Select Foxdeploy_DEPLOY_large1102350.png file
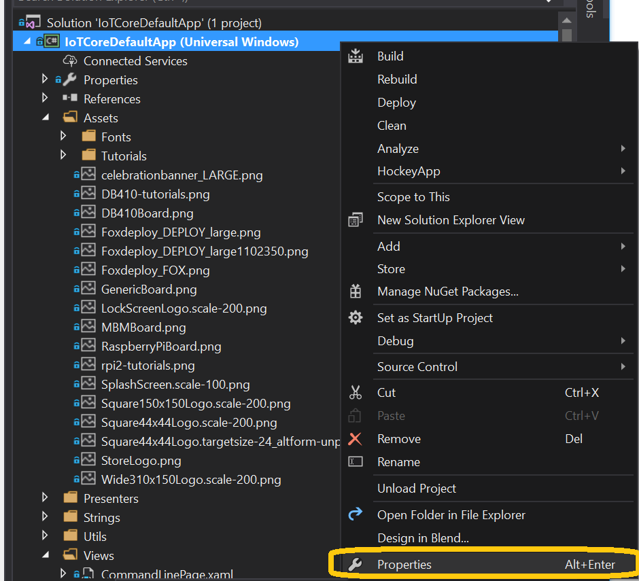 click(205, 251)
